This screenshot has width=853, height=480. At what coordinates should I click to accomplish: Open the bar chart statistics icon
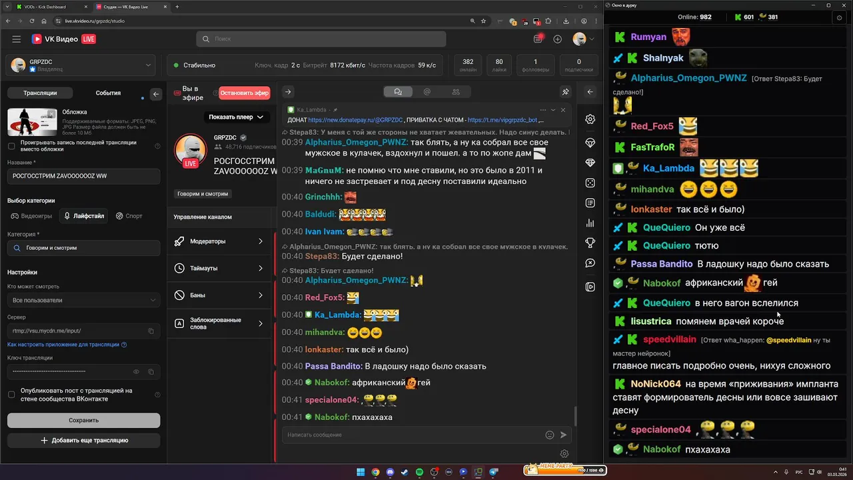pyautogui.click(x=590, y=223)
